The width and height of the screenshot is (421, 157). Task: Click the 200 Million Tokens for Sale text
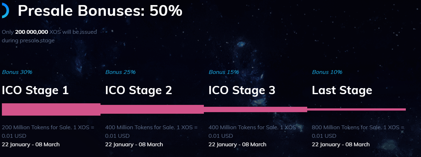[x=48, y=131]
